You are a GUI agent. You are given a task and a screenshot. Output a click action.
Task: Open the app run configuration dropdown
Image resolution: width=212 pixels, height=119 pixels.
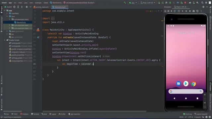pyautogui.click(x=133, y=3)
